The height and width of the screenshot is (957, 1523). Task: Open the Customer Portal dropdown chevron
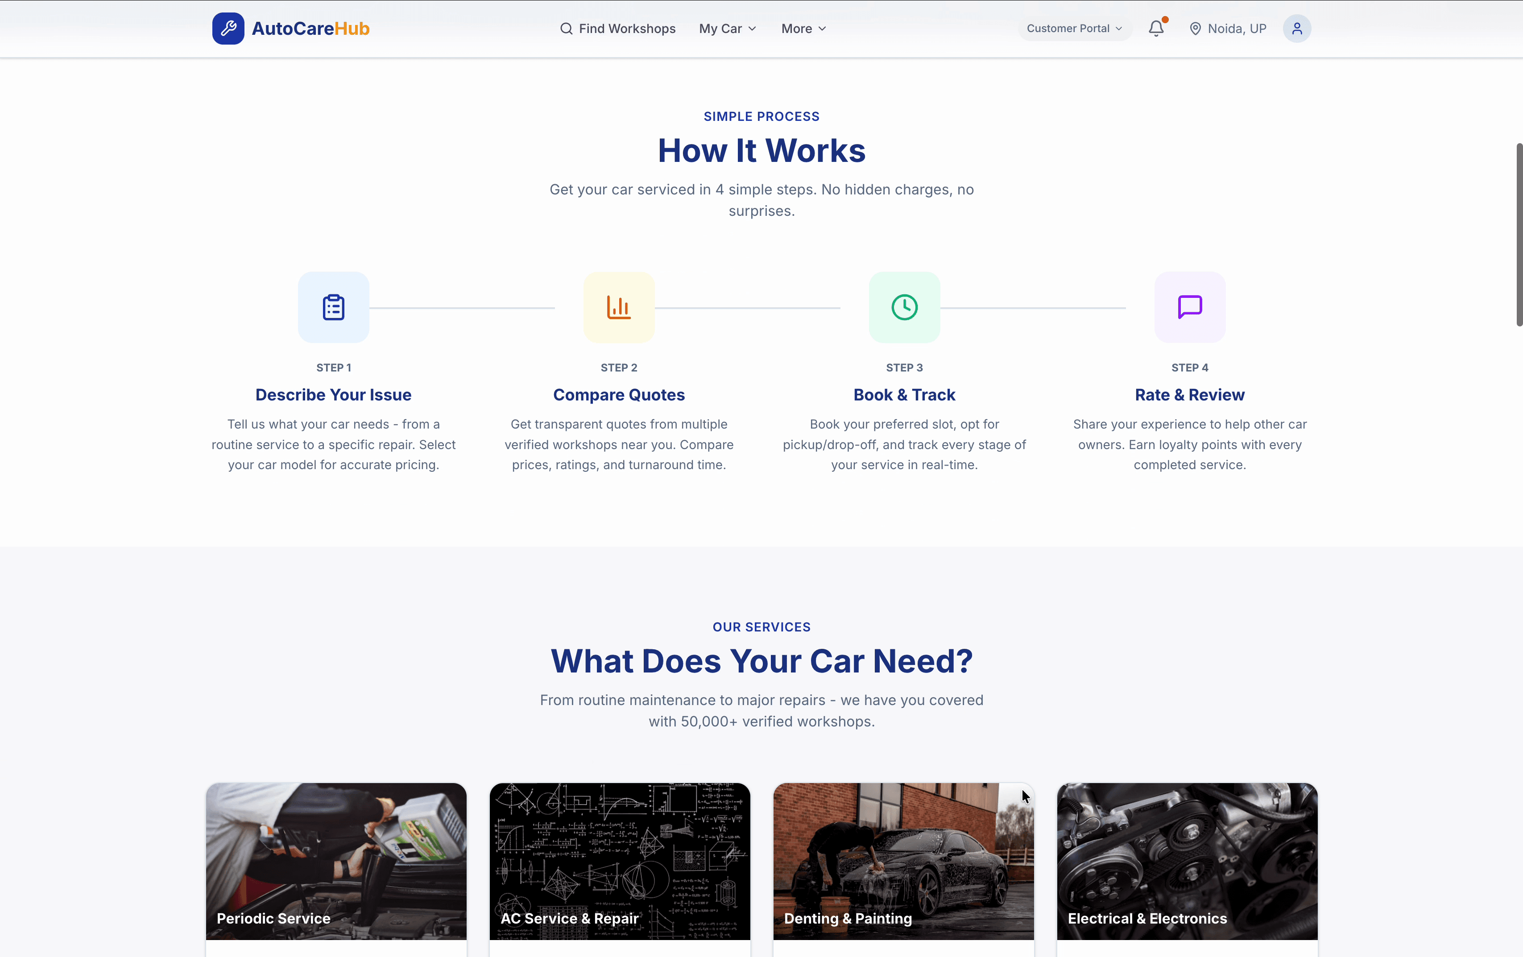(x=1119, y=29)
